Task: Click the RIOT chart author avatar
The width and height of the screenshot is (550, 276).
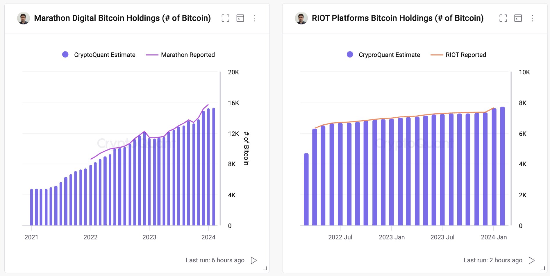Action: tap(301, 18)
